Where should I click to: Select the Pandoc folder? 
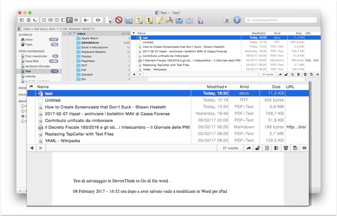click(x=86, y=56)
